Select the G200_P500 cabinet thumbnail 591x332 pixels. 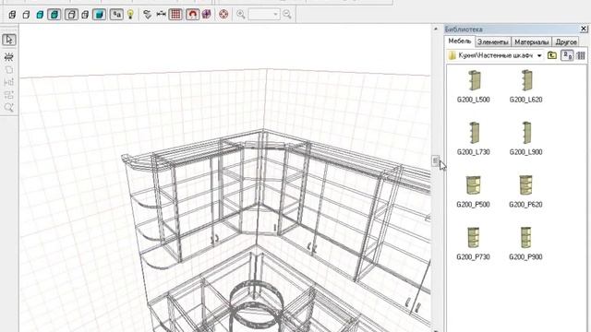(x=473, y=184)
